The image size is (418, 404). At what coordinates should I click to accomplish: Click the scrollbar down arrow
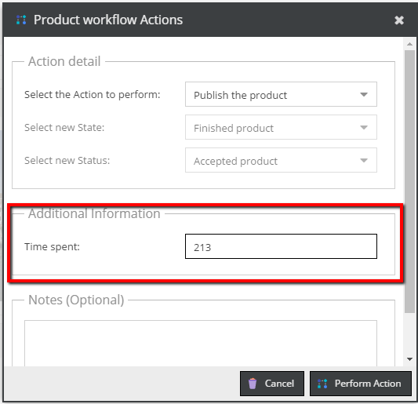click(x=409, y=359)
